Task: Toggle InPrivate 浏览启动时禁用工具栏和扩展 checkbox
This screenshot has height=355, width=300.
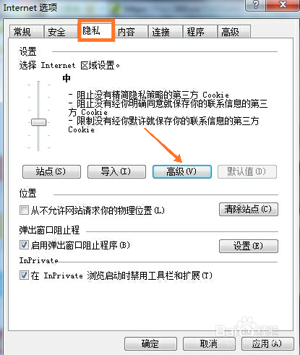Action: pos(24,275)
